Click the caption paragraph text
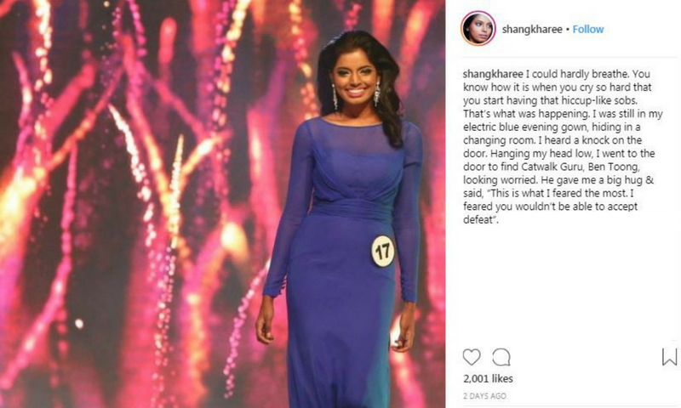 coord(563,147)
